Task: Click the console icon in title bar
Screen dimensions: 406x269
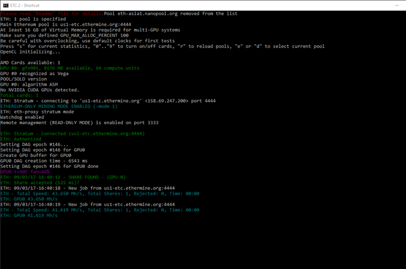Action: pyautogui.click(x=6, y=5)
